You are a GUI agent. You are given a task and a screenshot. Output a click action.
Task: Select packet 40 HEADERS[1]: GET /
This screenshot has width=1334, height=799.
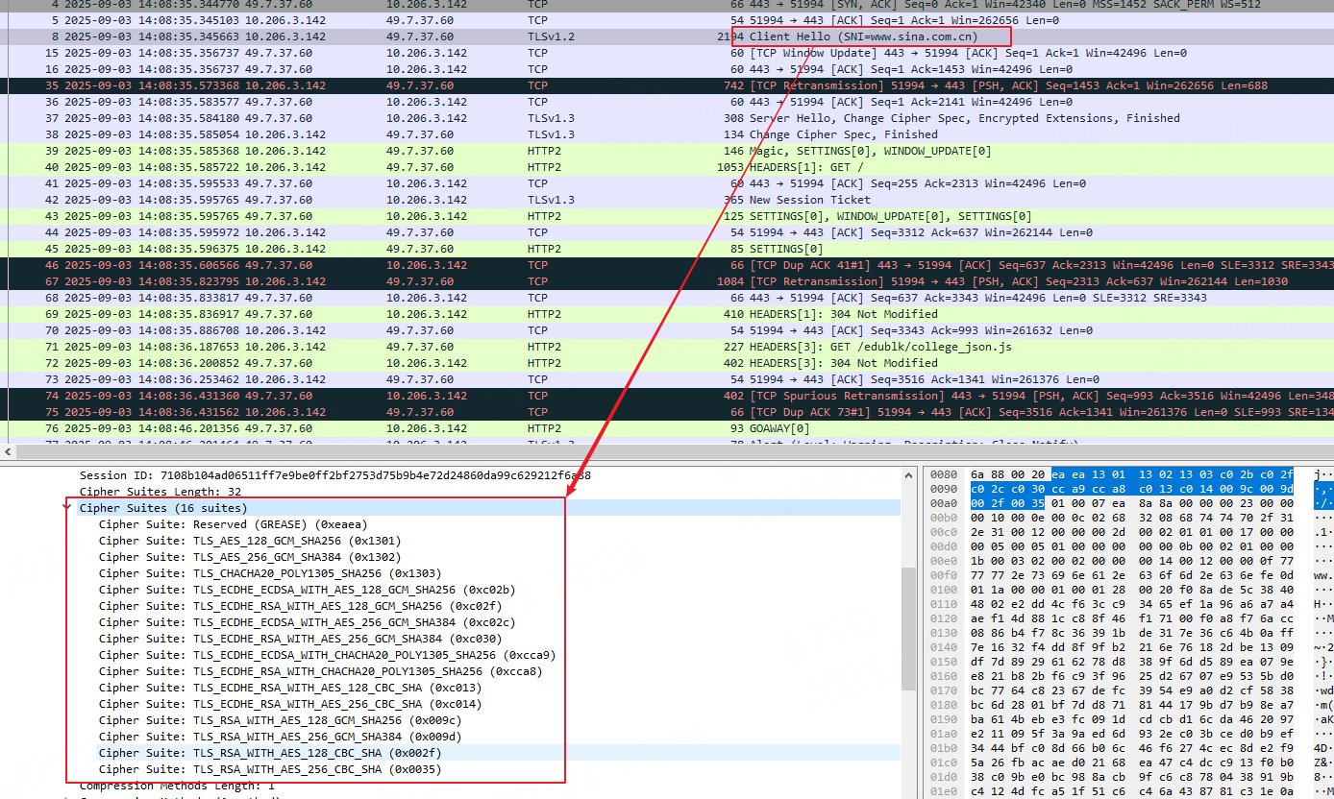pyautogui.click(x=667, y=167)
